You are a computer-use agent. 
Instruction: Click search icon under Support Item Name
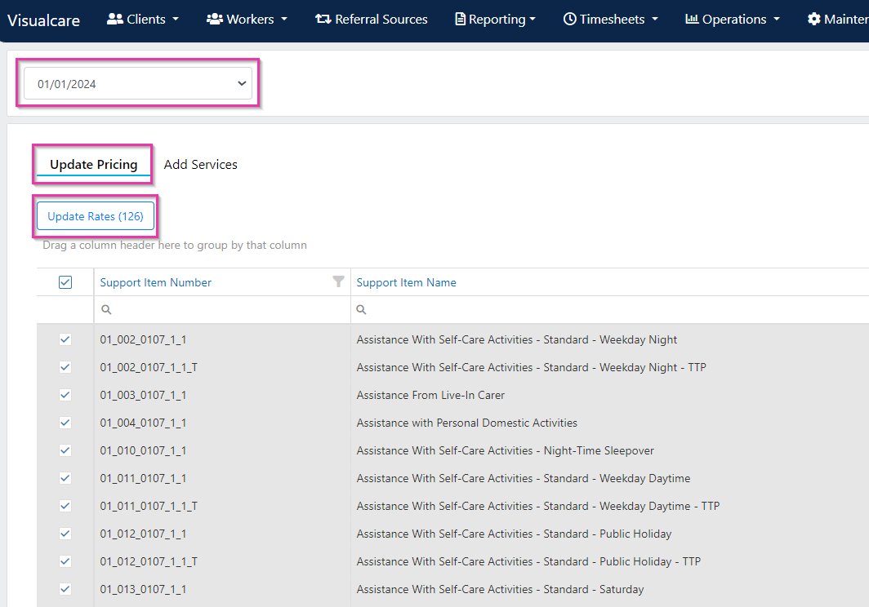[x=361, y=309]
